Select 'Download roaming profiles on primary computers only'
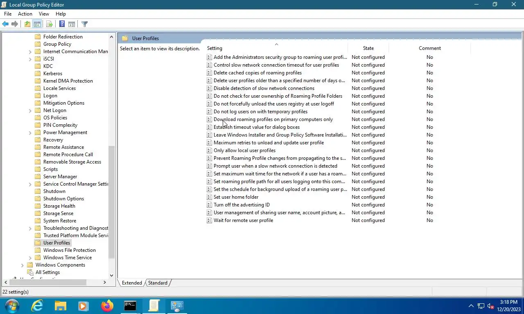 pos(273,119)
